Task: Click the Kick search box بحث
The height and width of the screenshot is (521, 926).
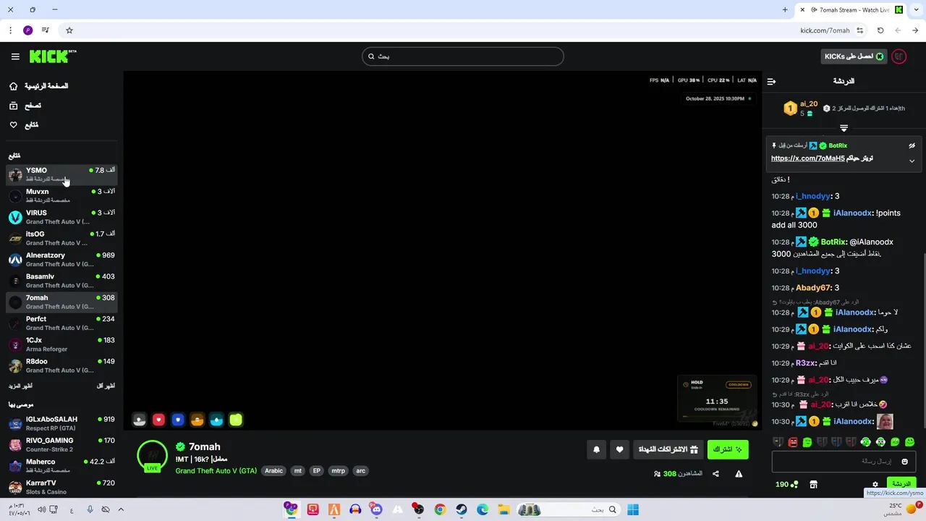Action: tap(463, 56)
